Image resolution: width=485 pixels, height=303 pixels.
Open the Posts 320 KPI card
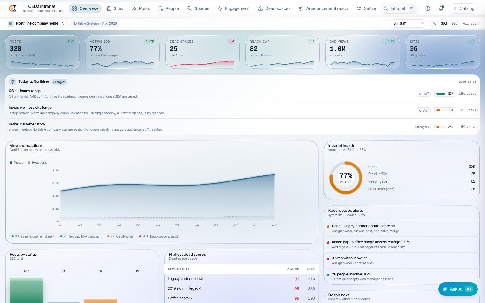click(x=42, y=52)
